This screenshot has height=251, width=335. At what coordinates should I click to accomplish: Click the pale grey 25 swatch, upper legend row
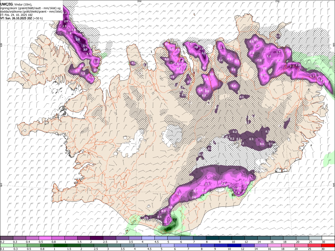[x=315, y=238]
